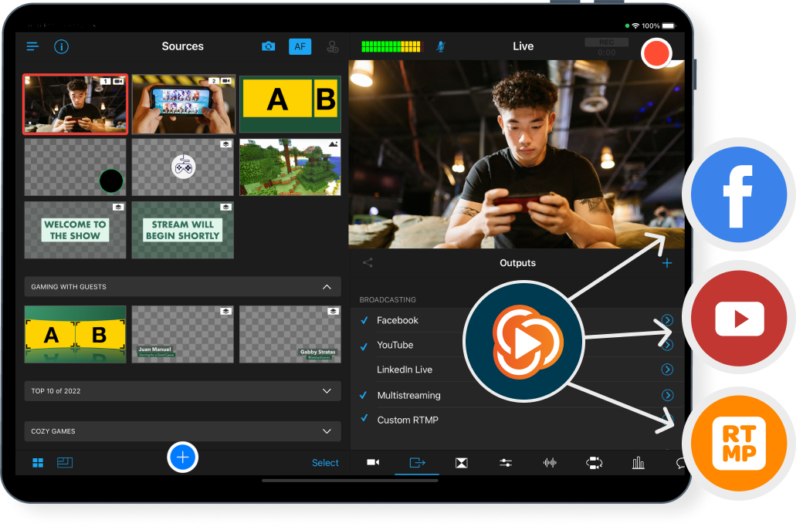This screenshot has width=803, height=530.
Task: Select the camera/video tab in bottom toolbar
Action: (x=373, y=462)
